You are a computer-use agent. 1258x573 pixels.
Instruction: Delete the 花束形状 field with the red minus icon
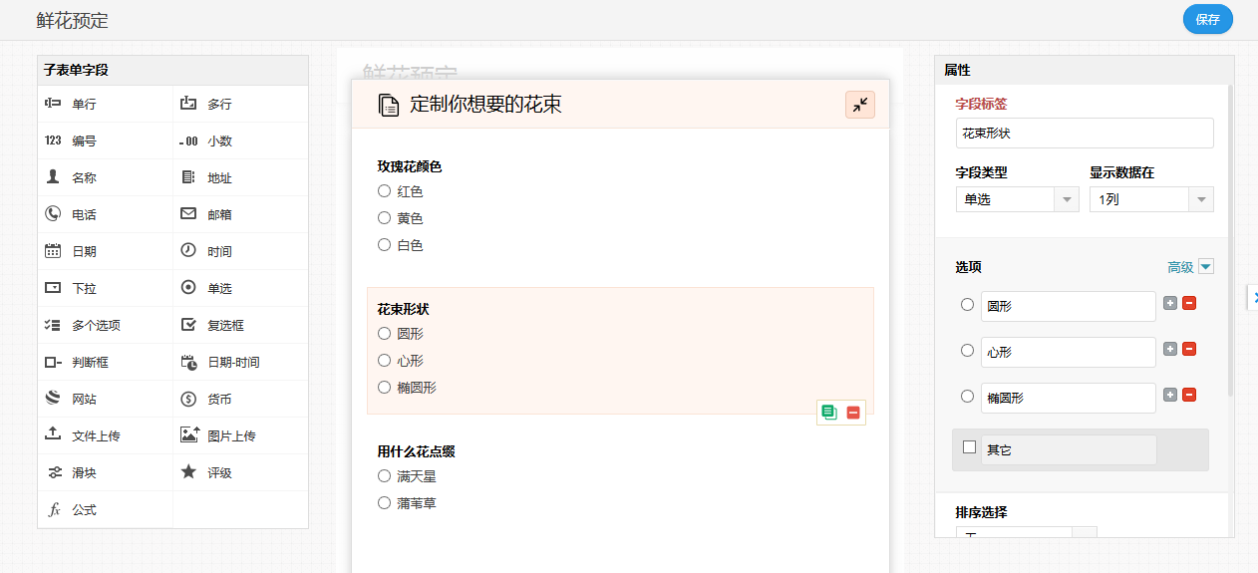(853, 413)
